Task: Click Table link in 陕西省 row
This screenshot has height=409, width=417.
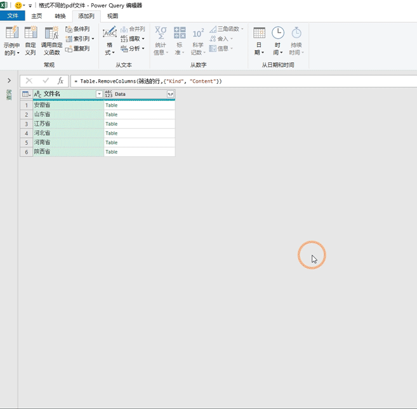Action: pos(112,152)
